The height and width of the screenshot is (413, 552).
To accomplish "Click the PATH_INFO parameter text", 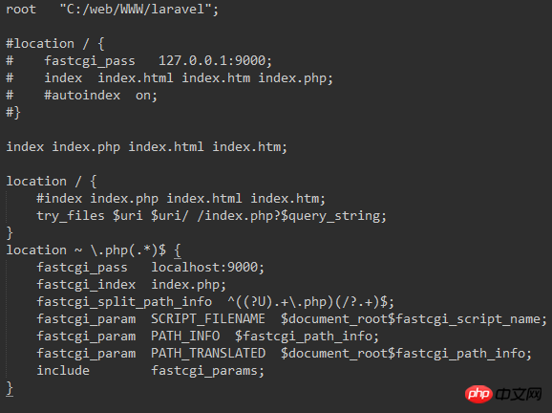I will 185,337.
